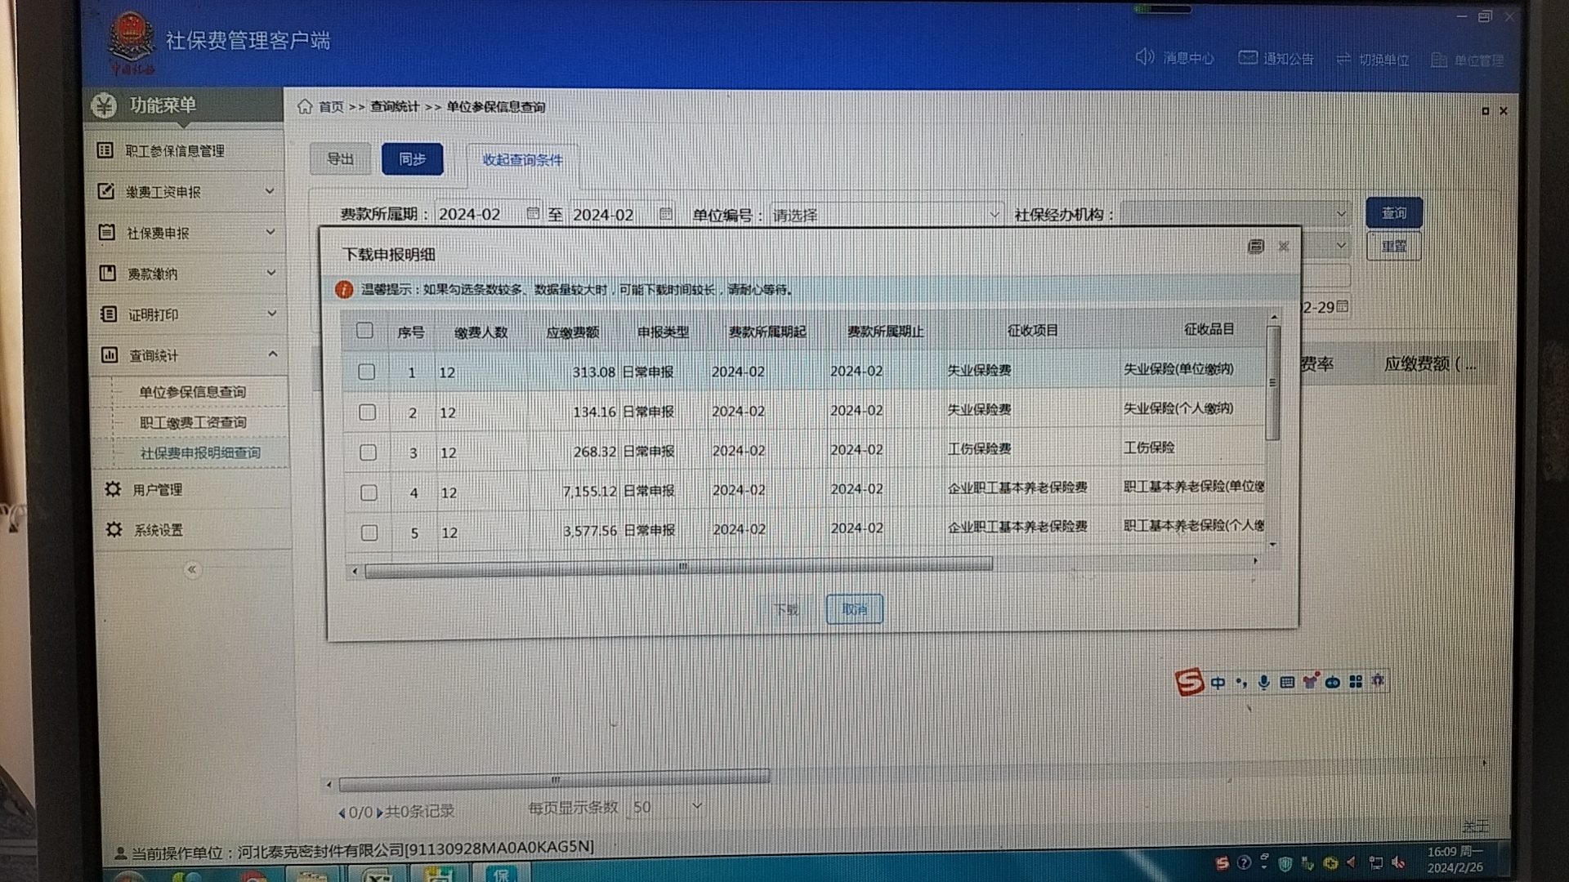
Task: Open calendar icon for start period 2024-02
Action: coord(533,213)
